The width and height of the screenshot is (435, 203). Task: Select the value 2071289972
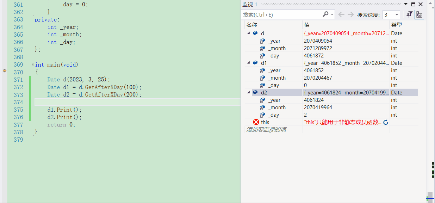(x=318, y=48)
